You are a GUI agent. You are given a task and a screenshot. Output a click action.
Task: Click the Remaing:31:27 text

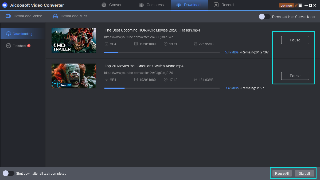tap(252, 88)
